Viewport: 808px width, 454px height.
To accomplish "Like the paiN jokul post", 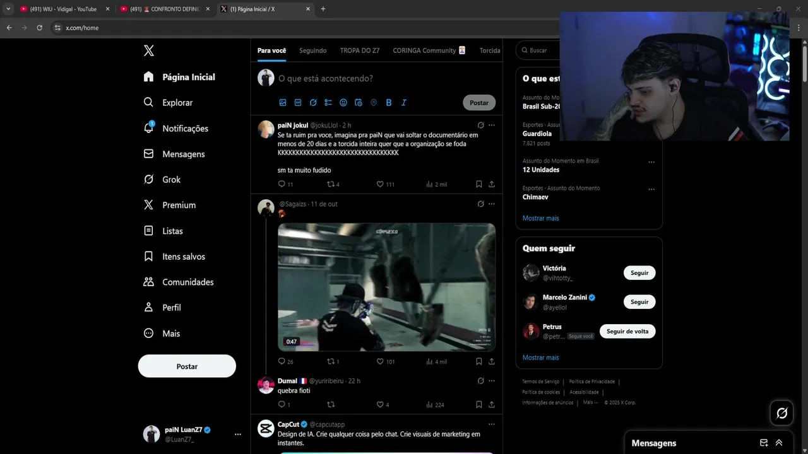I will (x=385, y=184).
